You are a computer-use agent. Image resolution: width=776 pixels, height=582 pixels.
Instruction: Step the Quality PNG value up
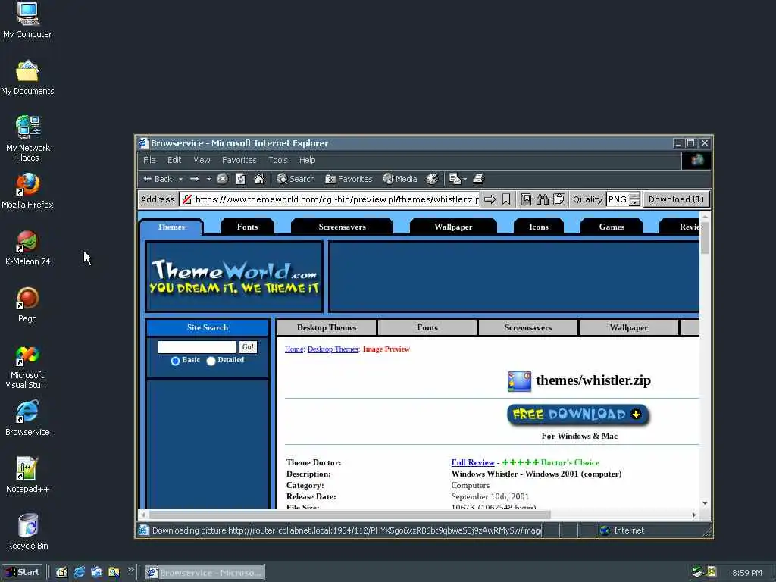tap(634, 196)
